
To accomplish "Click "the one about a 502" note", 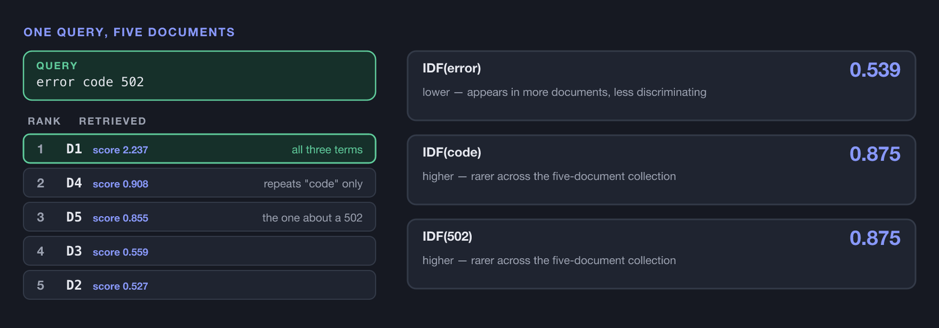I will coord(312,218).
